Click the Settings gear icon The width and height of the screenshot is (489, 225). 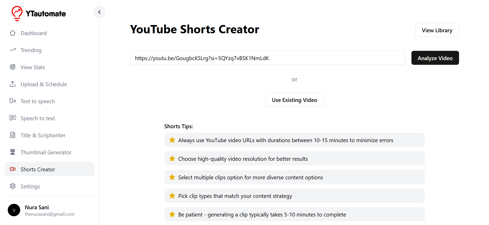click(13, 186)
